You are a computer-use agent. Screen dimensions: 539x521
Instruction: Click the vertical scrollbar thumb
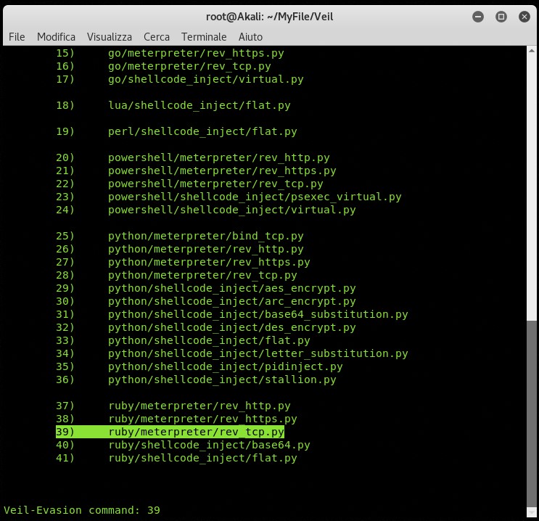tap(532, 414)
